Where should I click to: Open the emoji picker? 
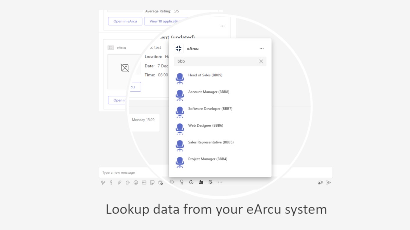coord(136,182)
